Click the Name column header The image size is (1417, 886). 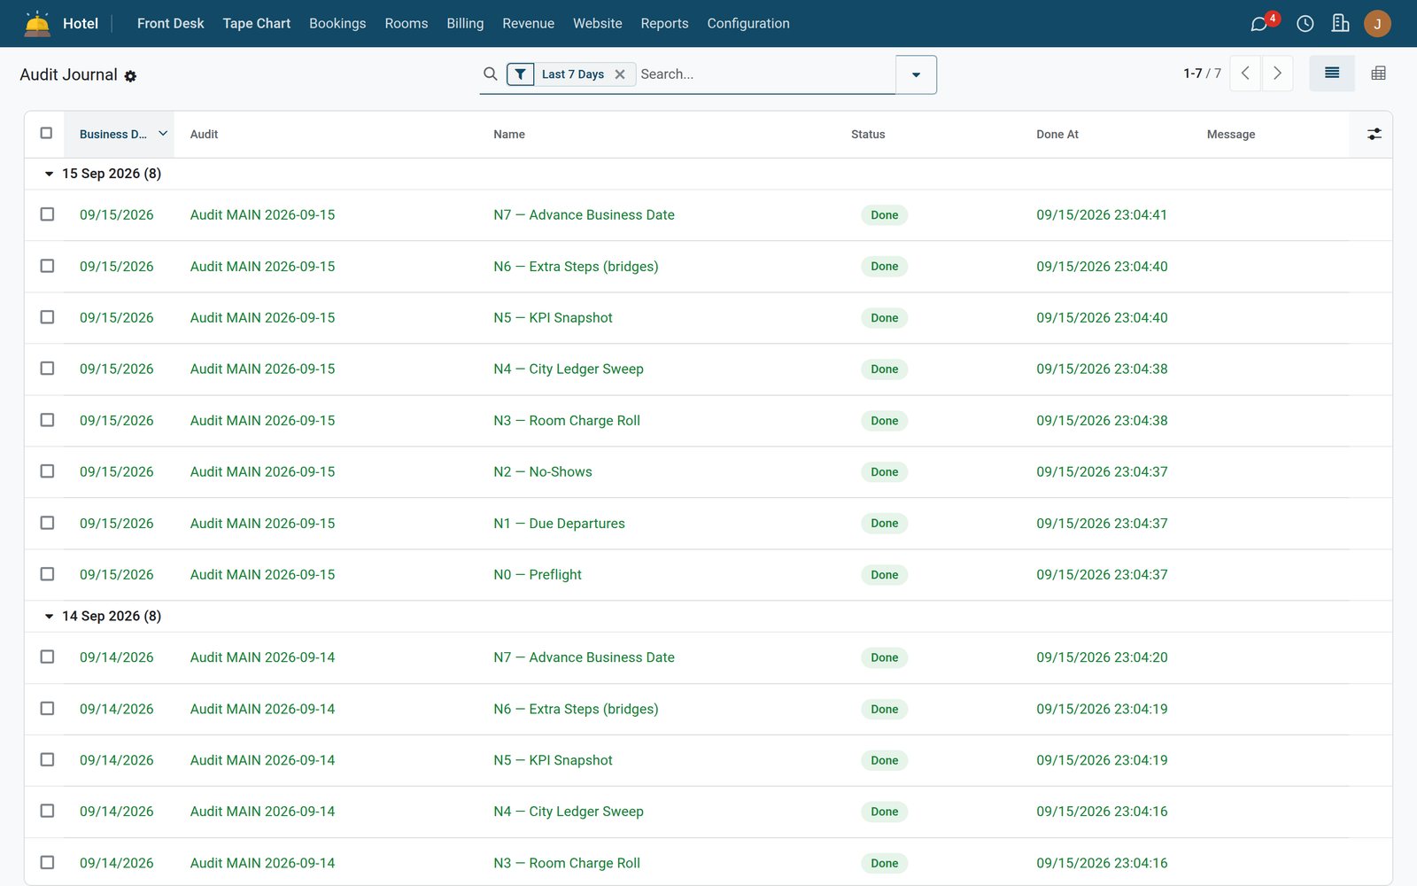coord(509,135)
